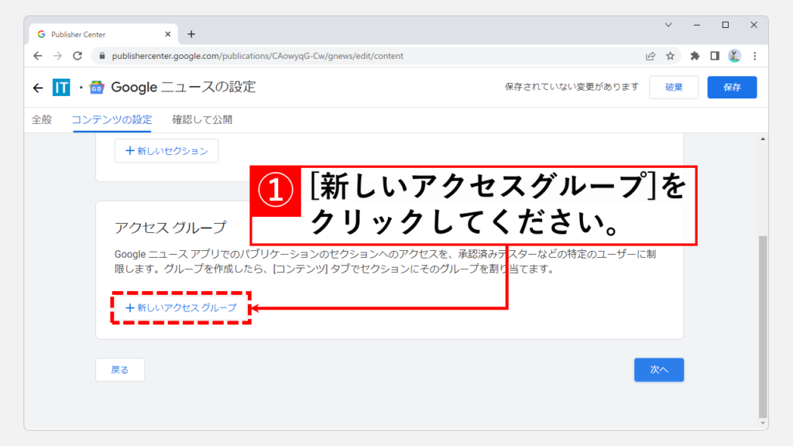Click the share icon in address bar

pos(651,56)
